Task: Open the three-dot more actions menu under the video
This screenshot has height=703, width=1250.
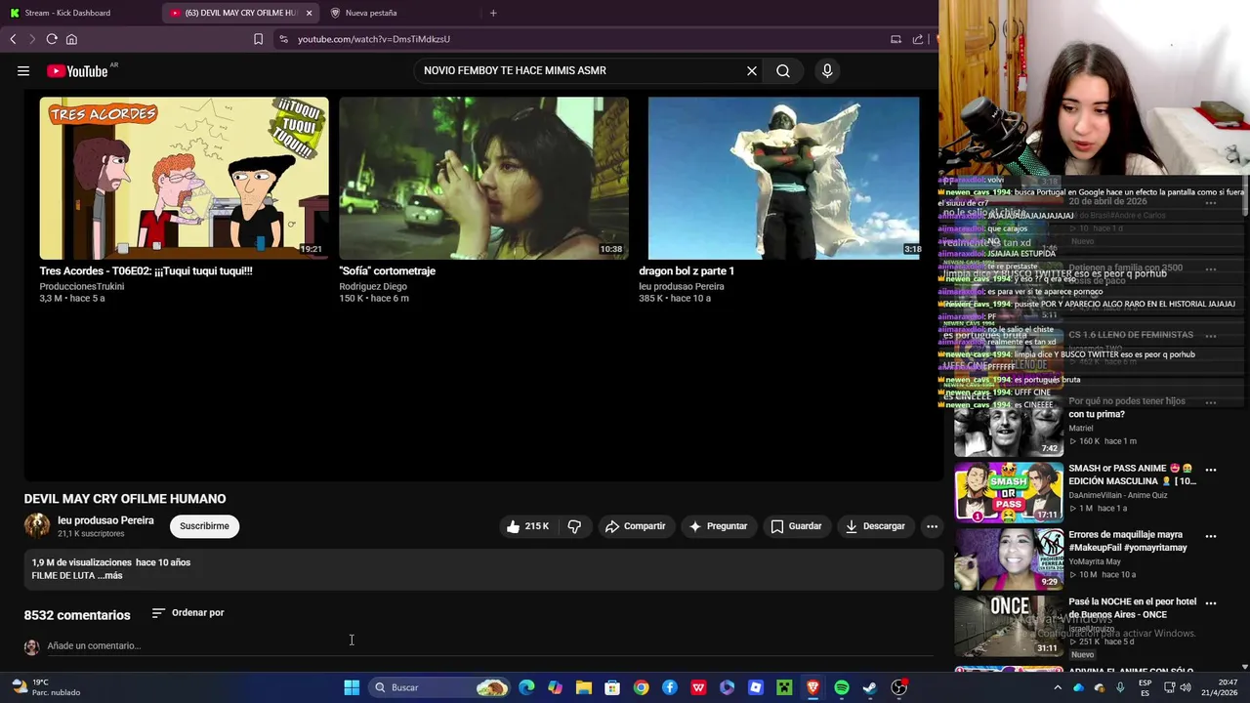Action: pyautogui.click(x=932, y=526)
